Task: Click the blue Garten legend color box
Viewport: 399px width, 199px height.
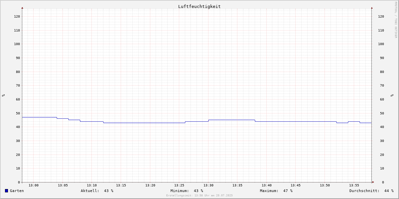Action: 6,191
